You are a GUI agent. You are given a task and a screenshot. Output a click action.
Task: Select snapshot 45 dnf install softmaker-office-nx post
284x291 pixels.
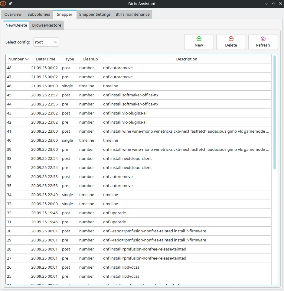130,95
